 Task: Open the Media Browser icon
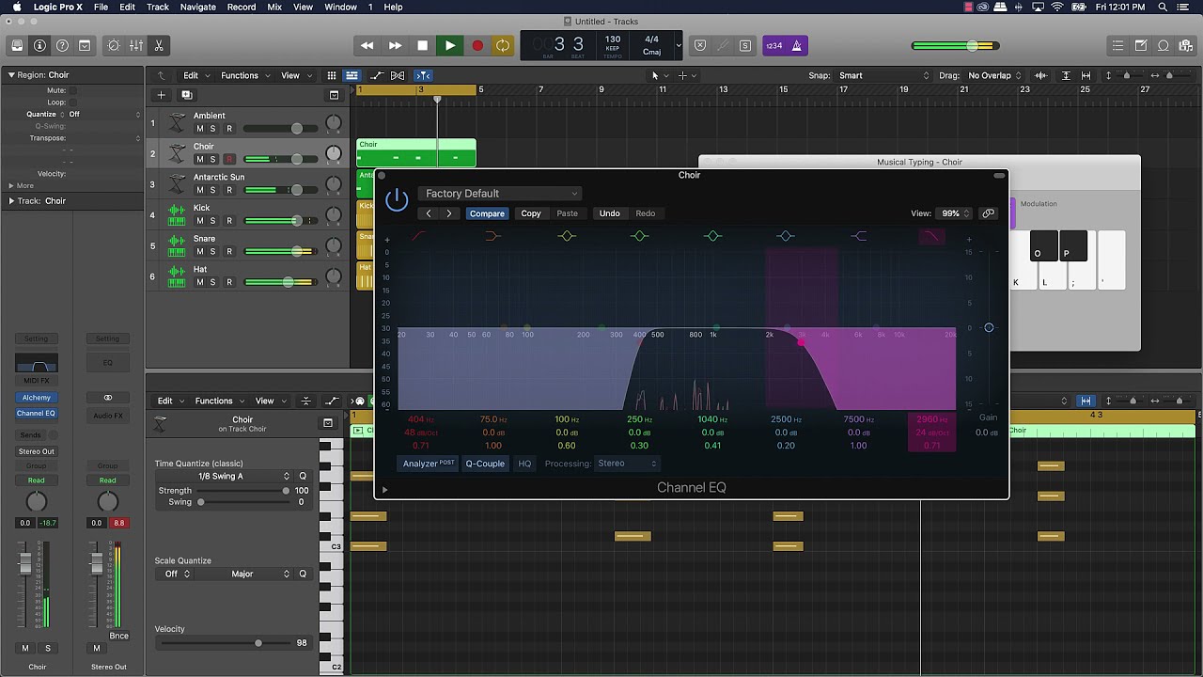(x=1185, y=45)
